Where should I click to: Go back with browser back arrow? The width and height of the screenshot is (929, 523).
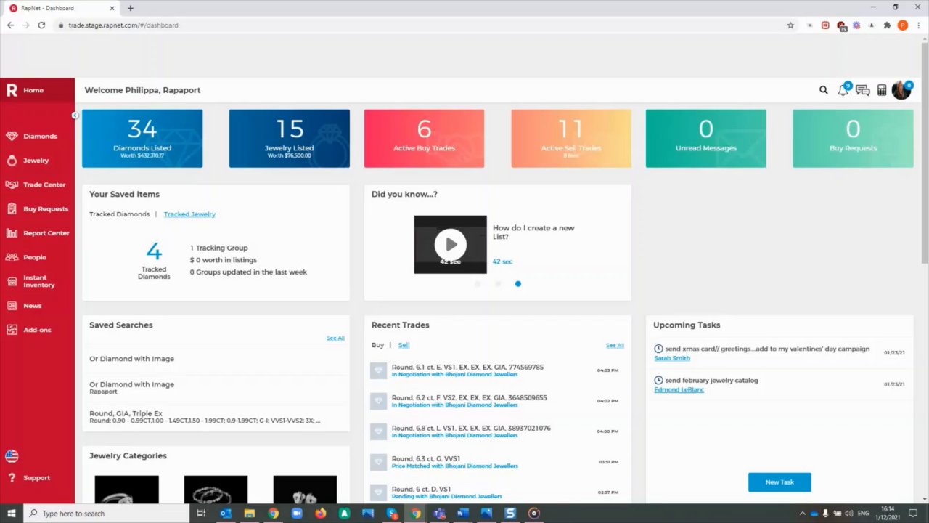point(10,25)
